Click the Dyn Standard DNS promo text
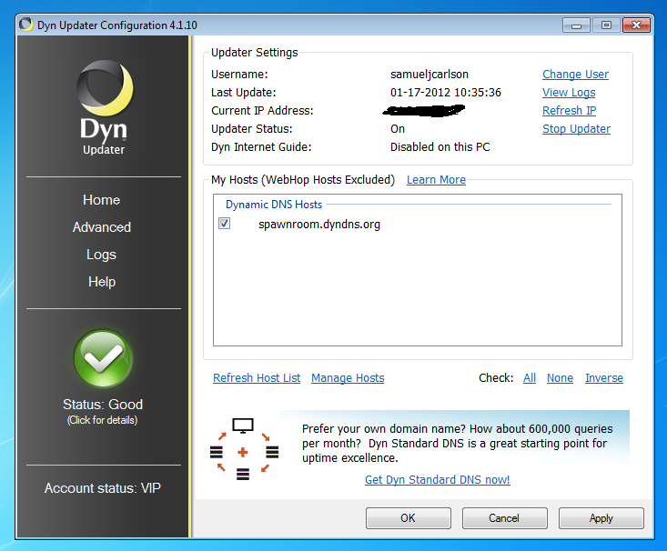This screenshot has height=551, width=667. coord(458,444)
